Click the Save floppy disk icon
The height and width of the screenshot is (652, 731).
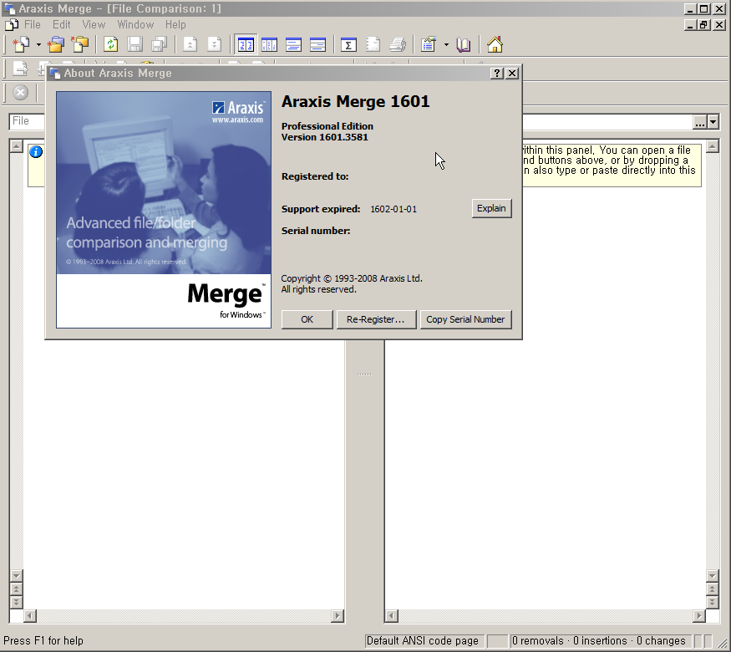tap(135, 44)
